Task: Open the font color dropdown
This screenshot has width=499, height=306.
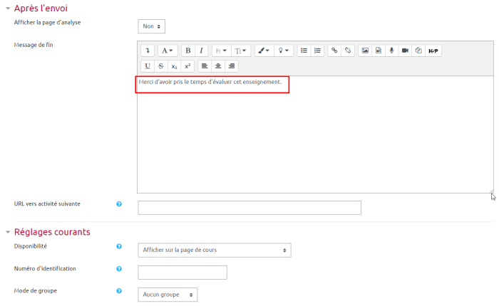Action: [x=264, y=51]
